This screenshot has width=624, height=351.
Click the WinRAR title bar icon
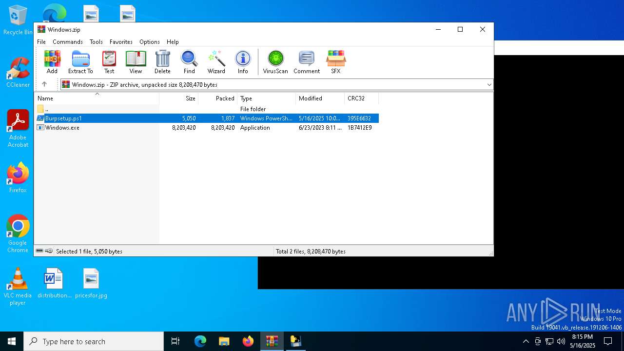[41, 29]
